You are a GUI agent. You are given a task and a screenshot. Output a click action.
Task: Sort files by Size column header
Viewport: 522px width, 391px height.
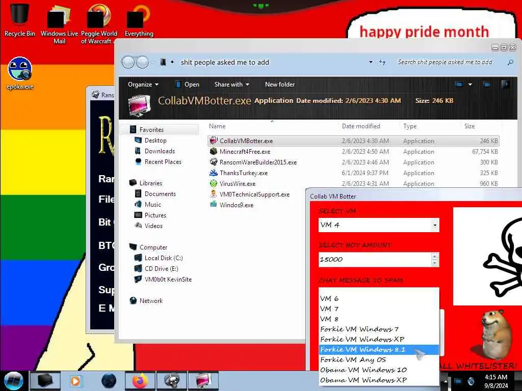tap(469, 126)
